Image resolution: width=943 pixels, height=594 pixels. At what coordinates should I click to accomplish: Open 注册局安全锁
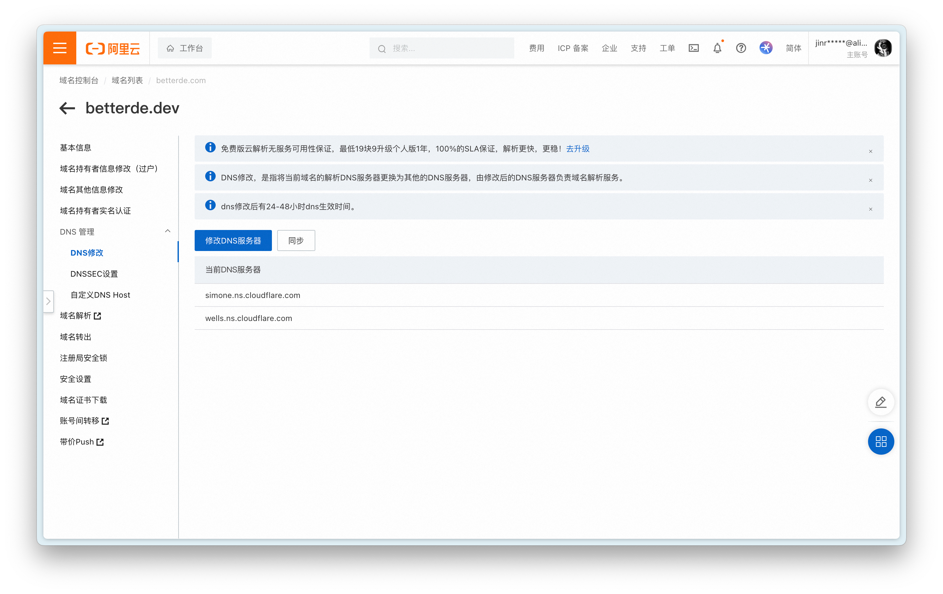point(84,358)
